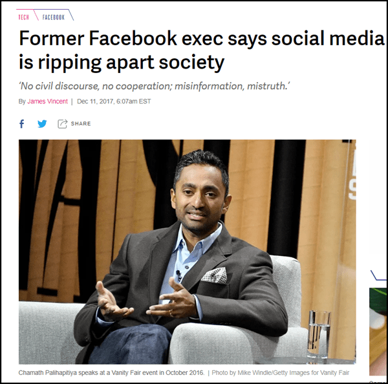Click the SHARE text label

[x=80, y=123]
